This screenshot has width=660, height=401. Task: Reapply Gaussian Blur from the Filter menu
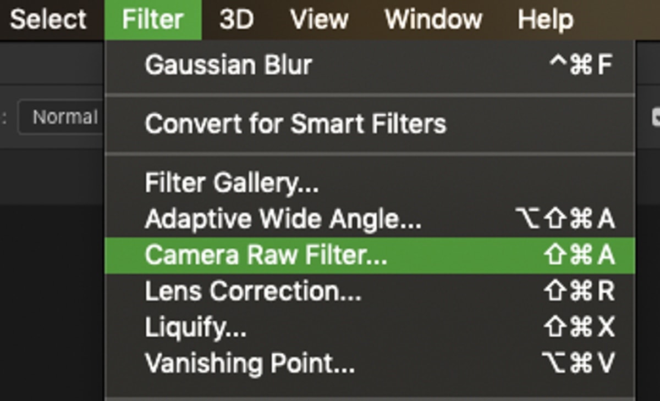370,65
